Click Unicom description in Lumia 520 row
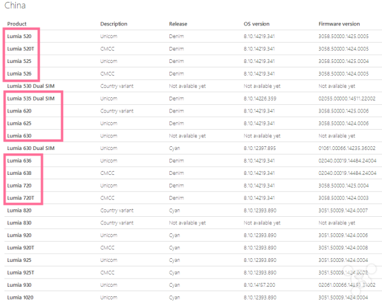This screenshot has width=382, height=302. pyautogui.click(x=109, y=36)
